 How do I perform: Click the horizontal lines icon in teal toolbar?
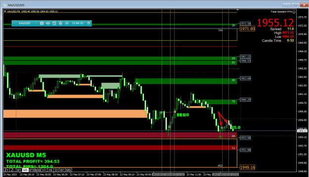(x=67, y=23)
